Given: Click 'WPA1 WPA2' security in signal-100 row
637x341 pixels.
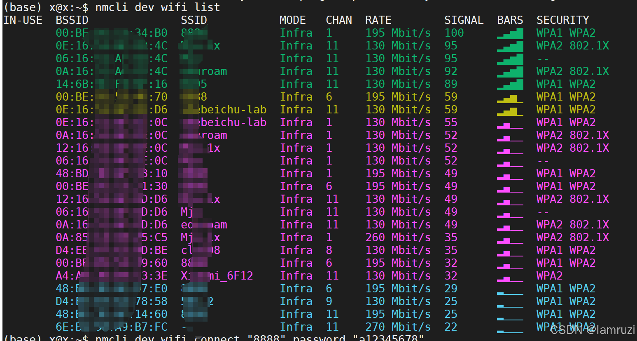Looking at the screenshot, I should (566, 33).
